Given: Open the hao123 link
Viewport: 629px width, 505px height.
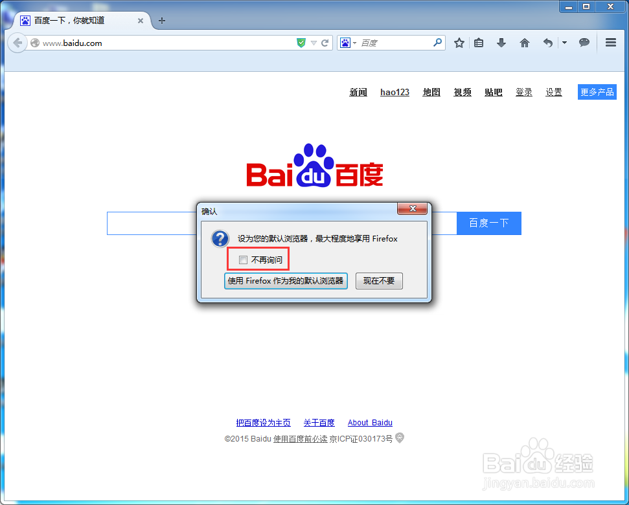Looking at the screenshot, I should pyautogui.click(x=395, y=92).
